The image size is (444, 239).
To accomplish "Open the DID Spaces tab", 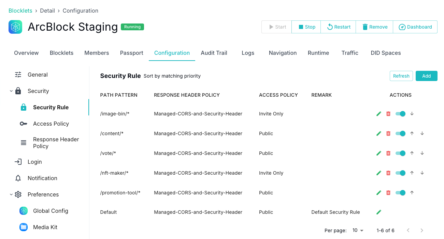I will [x=386, y=53].
